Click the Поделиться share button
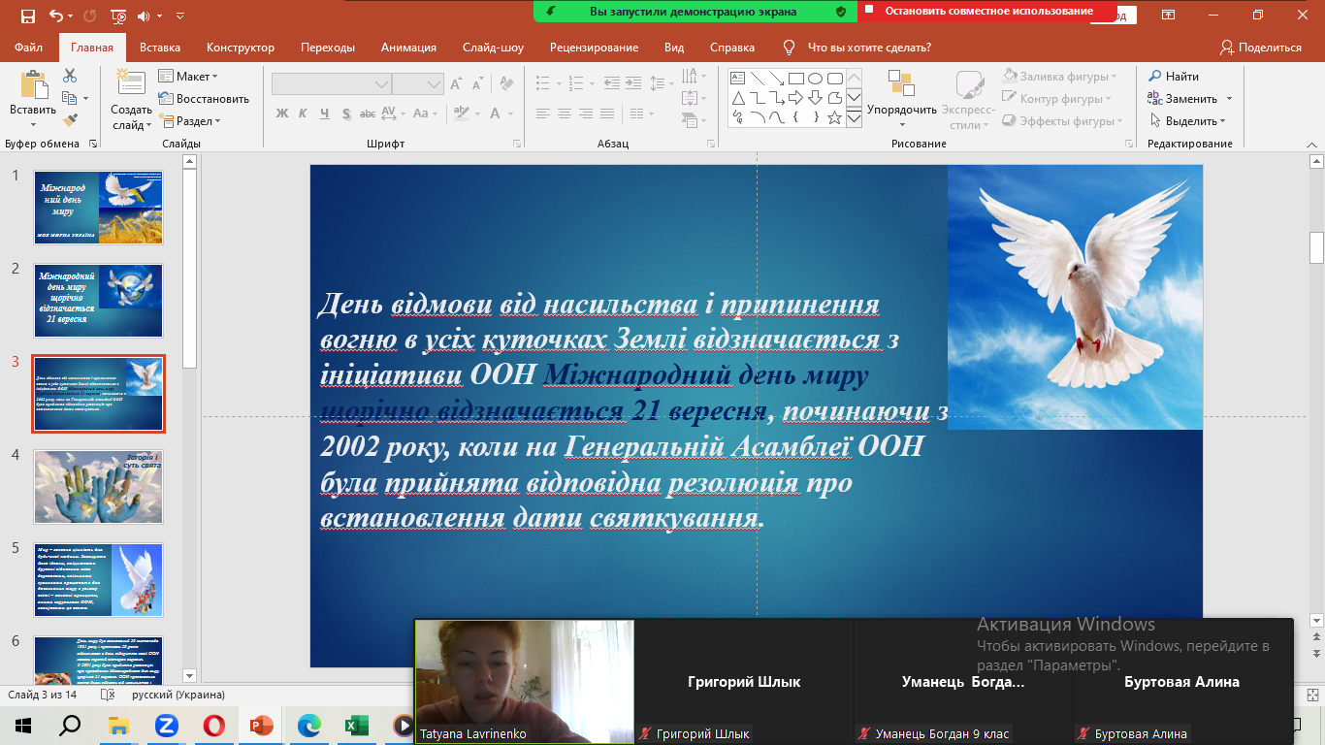Screen dimensions: 1325x745 pyautogui.click(x=1261, y=48)
